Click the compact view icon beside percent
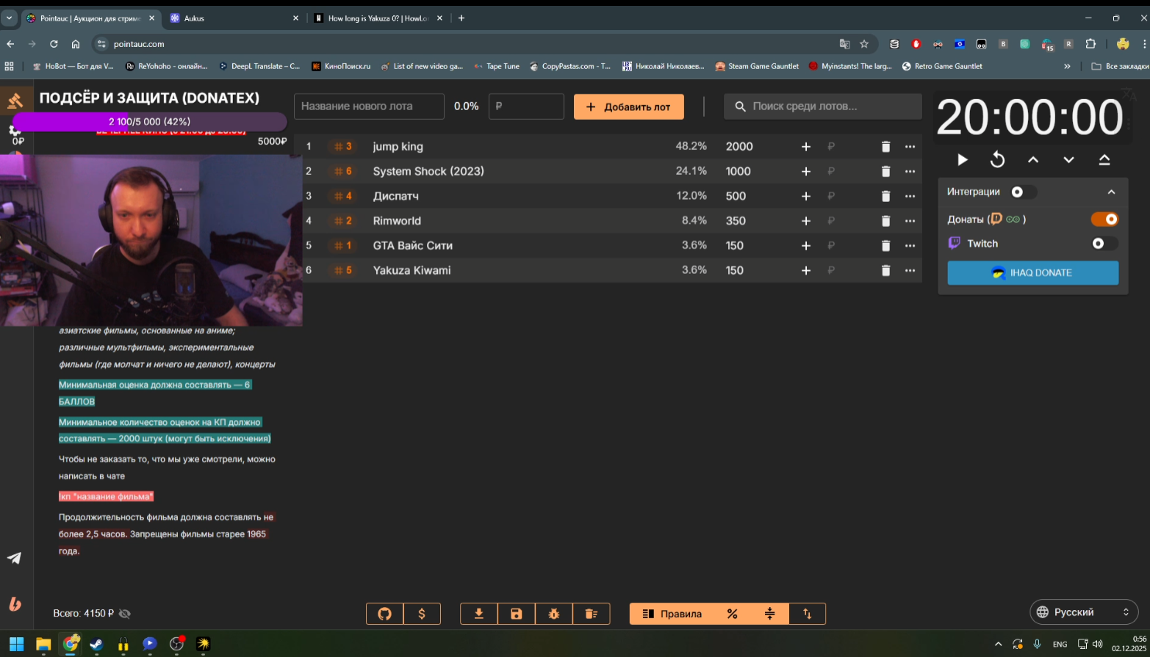 tap(770, 614)
